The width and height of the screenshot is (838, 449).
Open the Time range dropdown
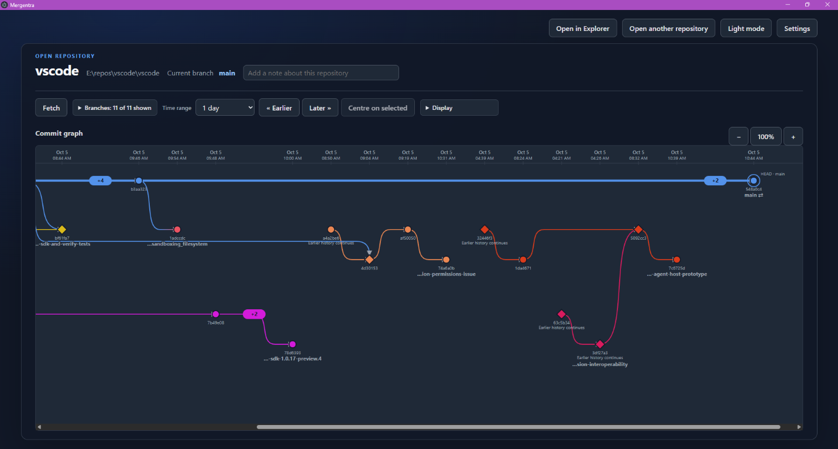[x=225, y=108]
